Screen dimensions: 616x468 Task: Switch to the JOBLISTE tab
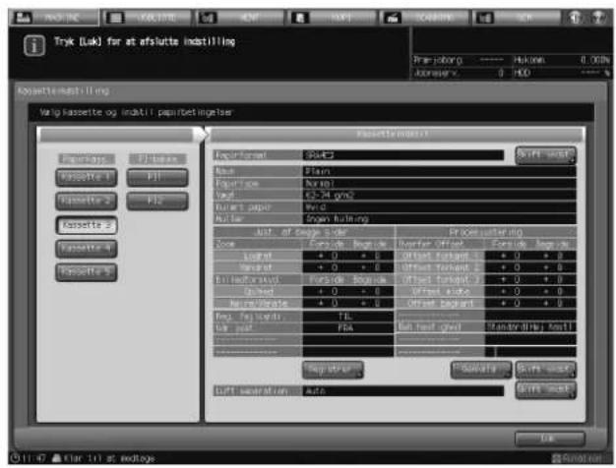pos(147,18)
